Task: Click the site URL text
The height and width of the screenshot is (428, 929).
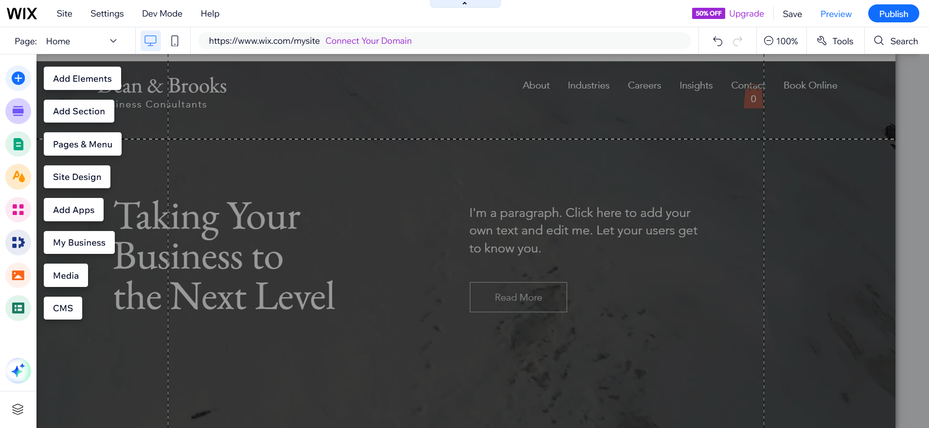Action: click(x=264, y=41)
